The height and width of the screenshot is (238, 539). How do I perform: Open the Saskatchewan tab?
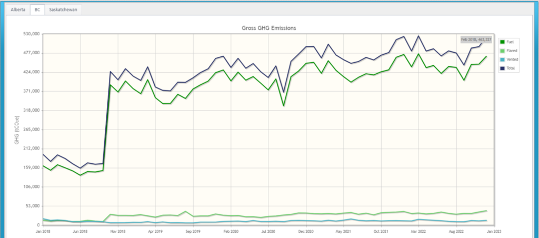(x=63, y=9)
